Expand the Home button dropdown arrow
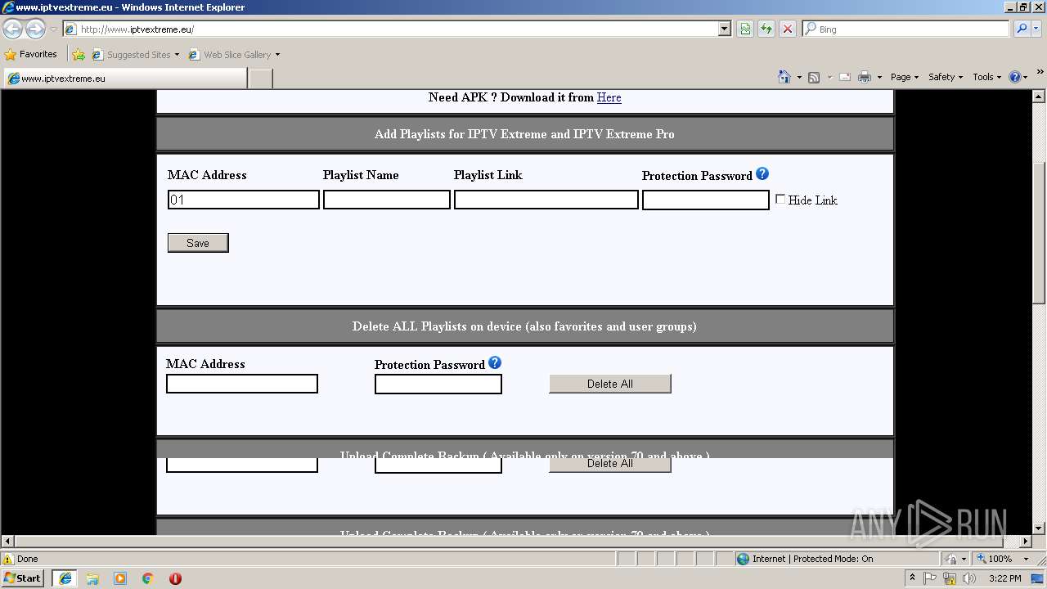Viewport: 1047px width, 589px height. click(798, 78)
